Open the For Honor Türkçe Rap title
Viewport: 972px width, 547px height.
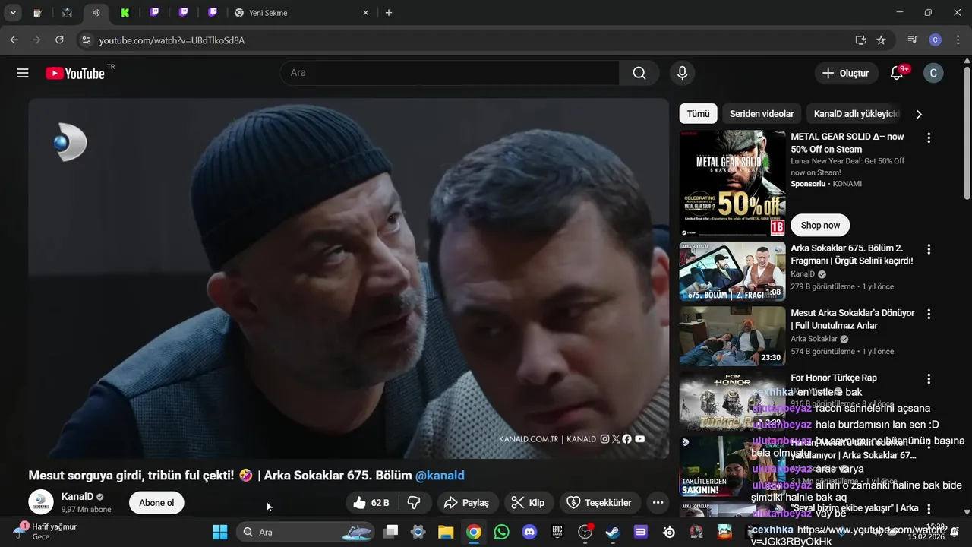[x=834, y=378]
